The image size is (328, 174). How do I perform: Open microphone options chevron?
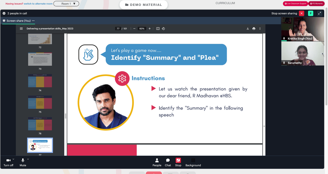(x=28, y=159)
